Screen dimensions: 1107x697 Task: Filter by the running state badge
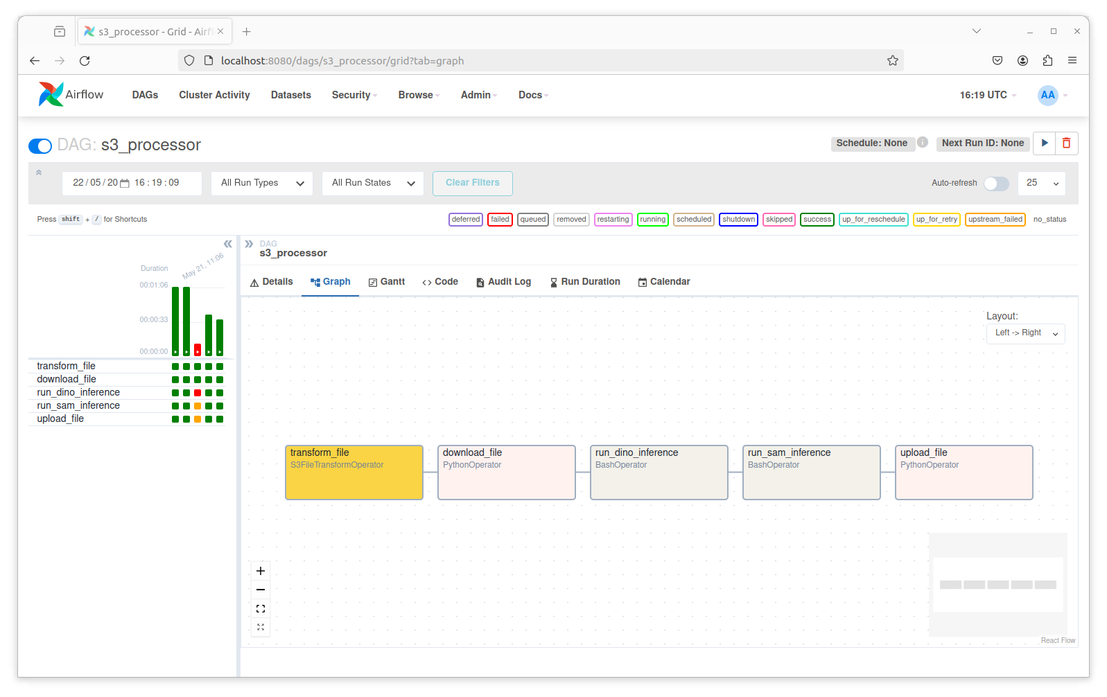652,220
